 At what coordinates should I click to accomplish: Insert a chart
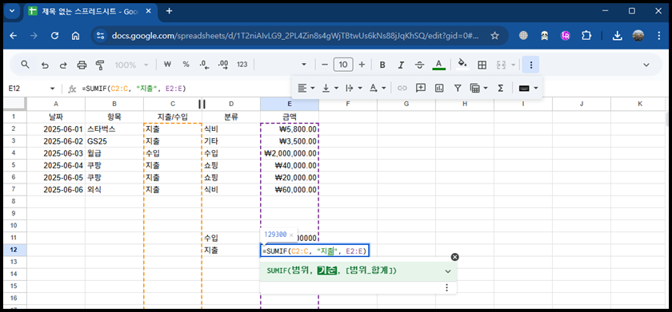click(439, 88)
